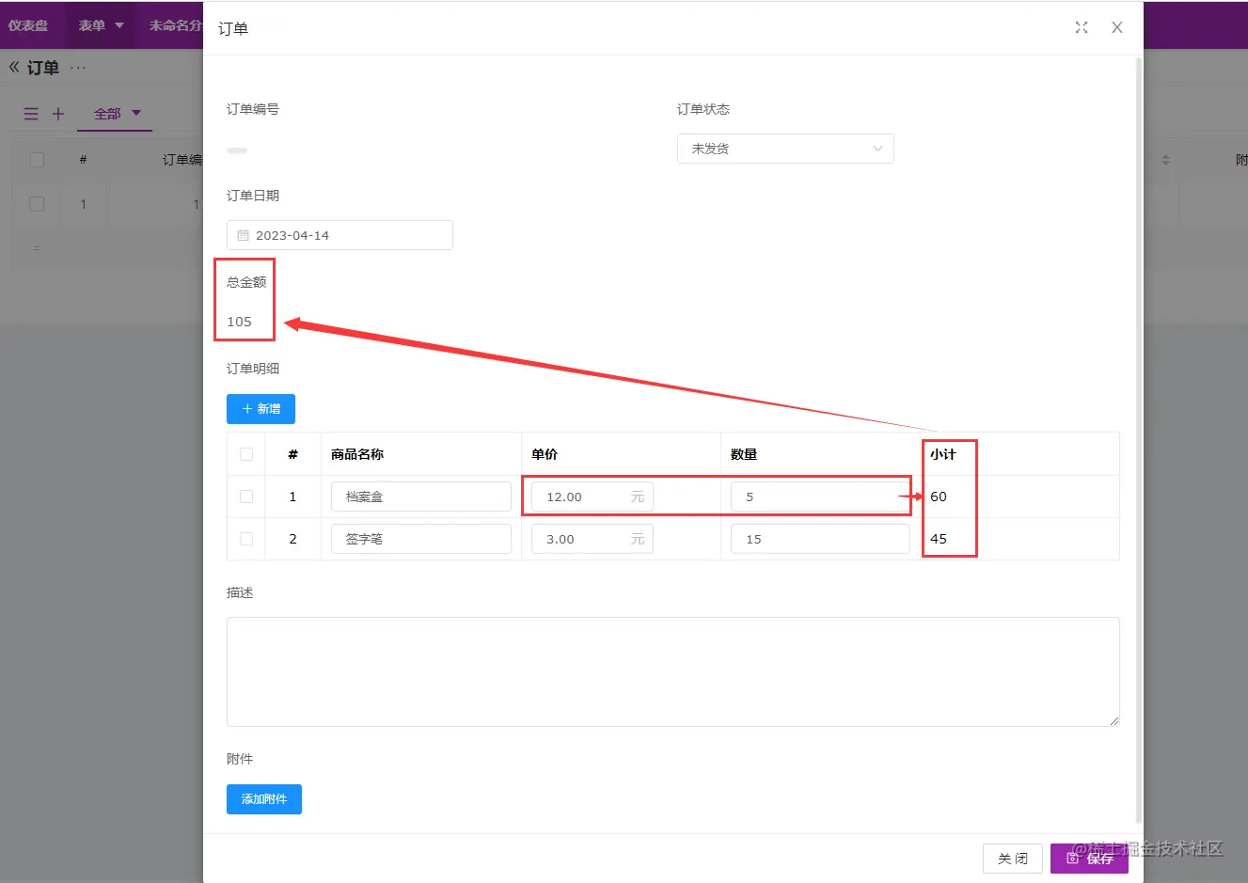Click the quantity field with value 15
This screenshot has width=1248, height=883.
820,539
